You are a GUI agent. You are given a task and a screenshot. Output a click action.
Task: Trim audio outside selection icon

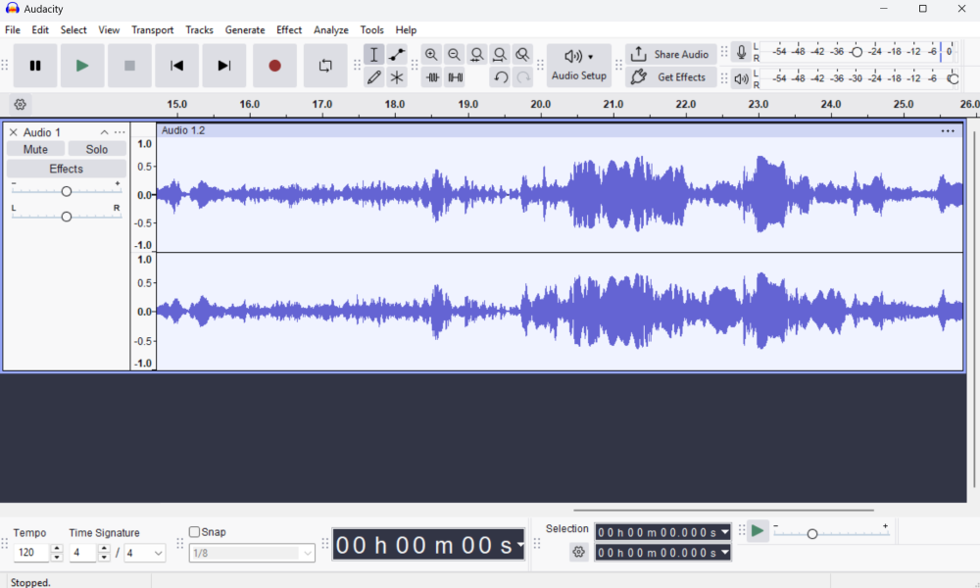(432, 77)
